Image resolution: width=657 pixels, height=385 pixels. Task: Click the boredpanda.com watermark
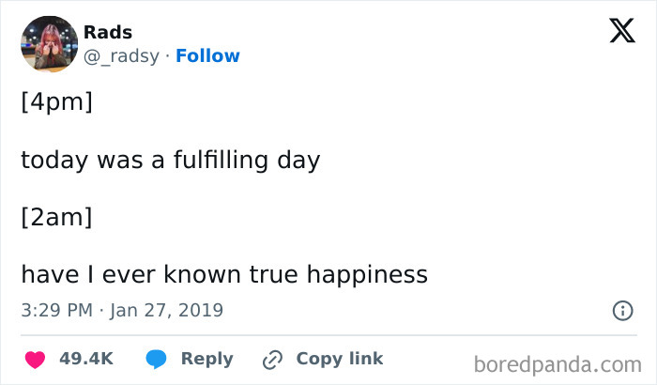(558, 364)
